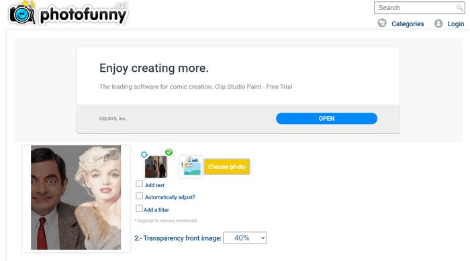470x261 pixels.
Task: Click the Clip Studio Paint ad description
Action: coord(196,87)
